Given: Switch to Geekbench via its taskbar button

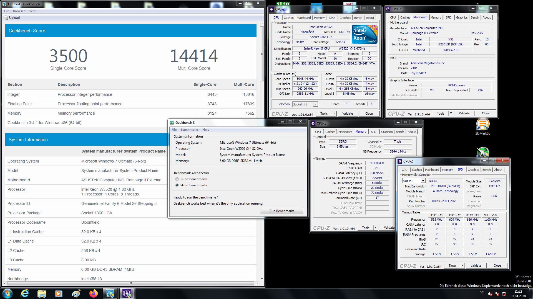Looking at the screenshot, I should [x=110, y=293].
